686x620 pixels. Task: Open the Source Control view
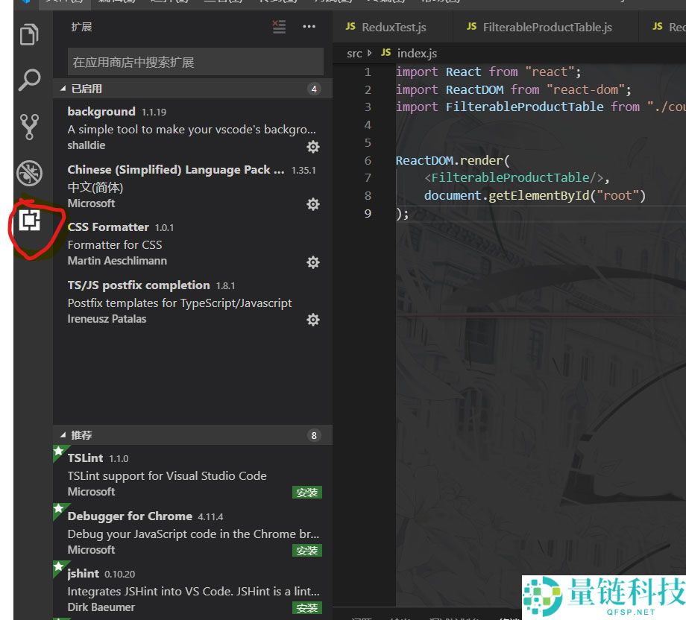(x=29, y=127)
